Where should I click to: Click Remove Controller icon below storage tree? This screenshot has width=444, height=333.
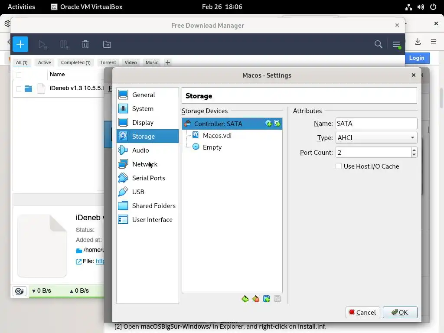click(256, 299)
